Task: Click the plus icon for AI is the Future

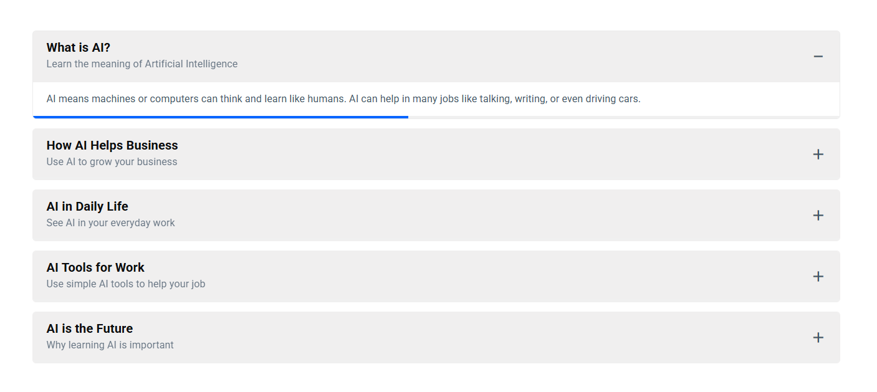Action: pos(818,338)
